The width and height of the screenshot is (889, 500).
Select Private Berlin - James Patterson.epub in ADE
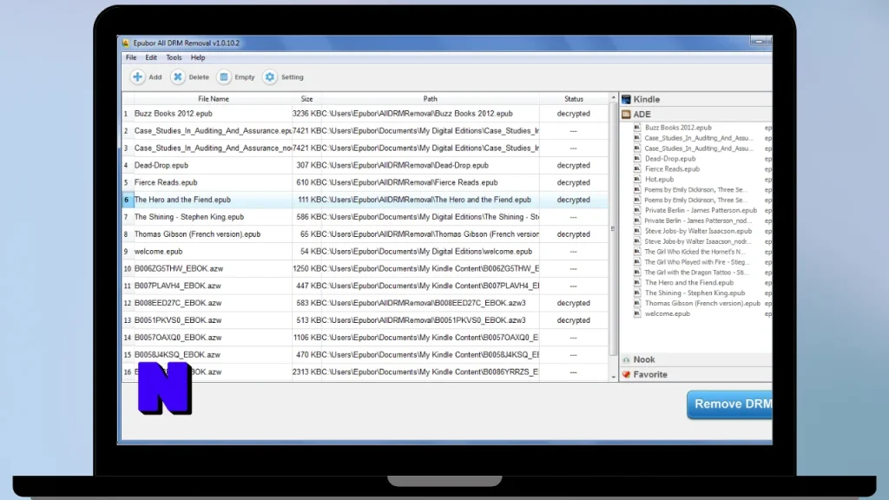click(x=701, y=210)
